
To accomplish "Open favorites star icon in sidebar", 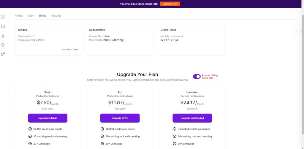I will [3, 36].
